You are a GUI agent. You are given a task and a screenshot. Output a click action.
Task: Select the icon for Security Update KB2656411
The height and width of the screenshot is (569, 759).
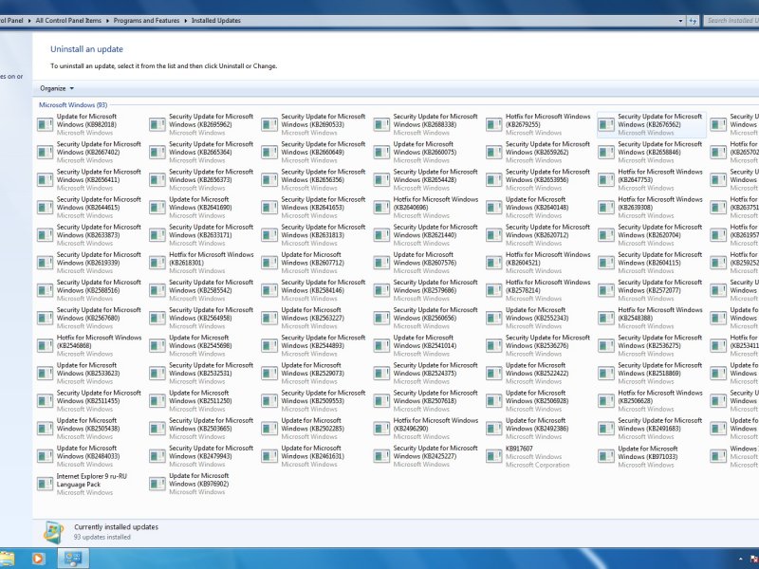click(45, 180)
